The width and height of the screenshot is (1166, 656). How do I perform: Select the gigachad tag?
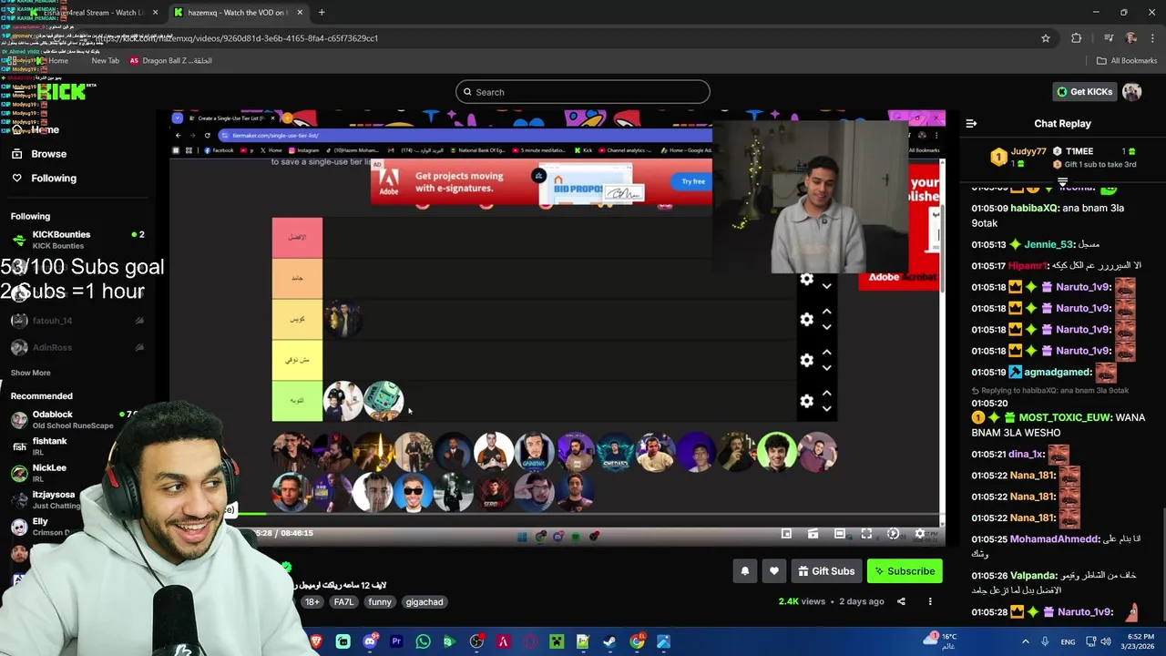(x=424, y=602)
